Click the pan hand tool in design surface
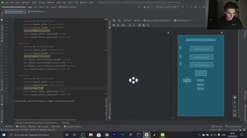The width and height of the screenshot is (247, 138). click(235, 97)
